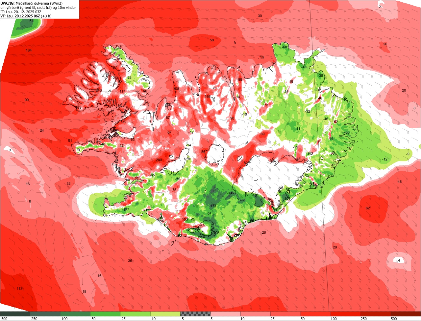
Task: Click the map value '165' on the north coast
Action: [x=208, y=96]
